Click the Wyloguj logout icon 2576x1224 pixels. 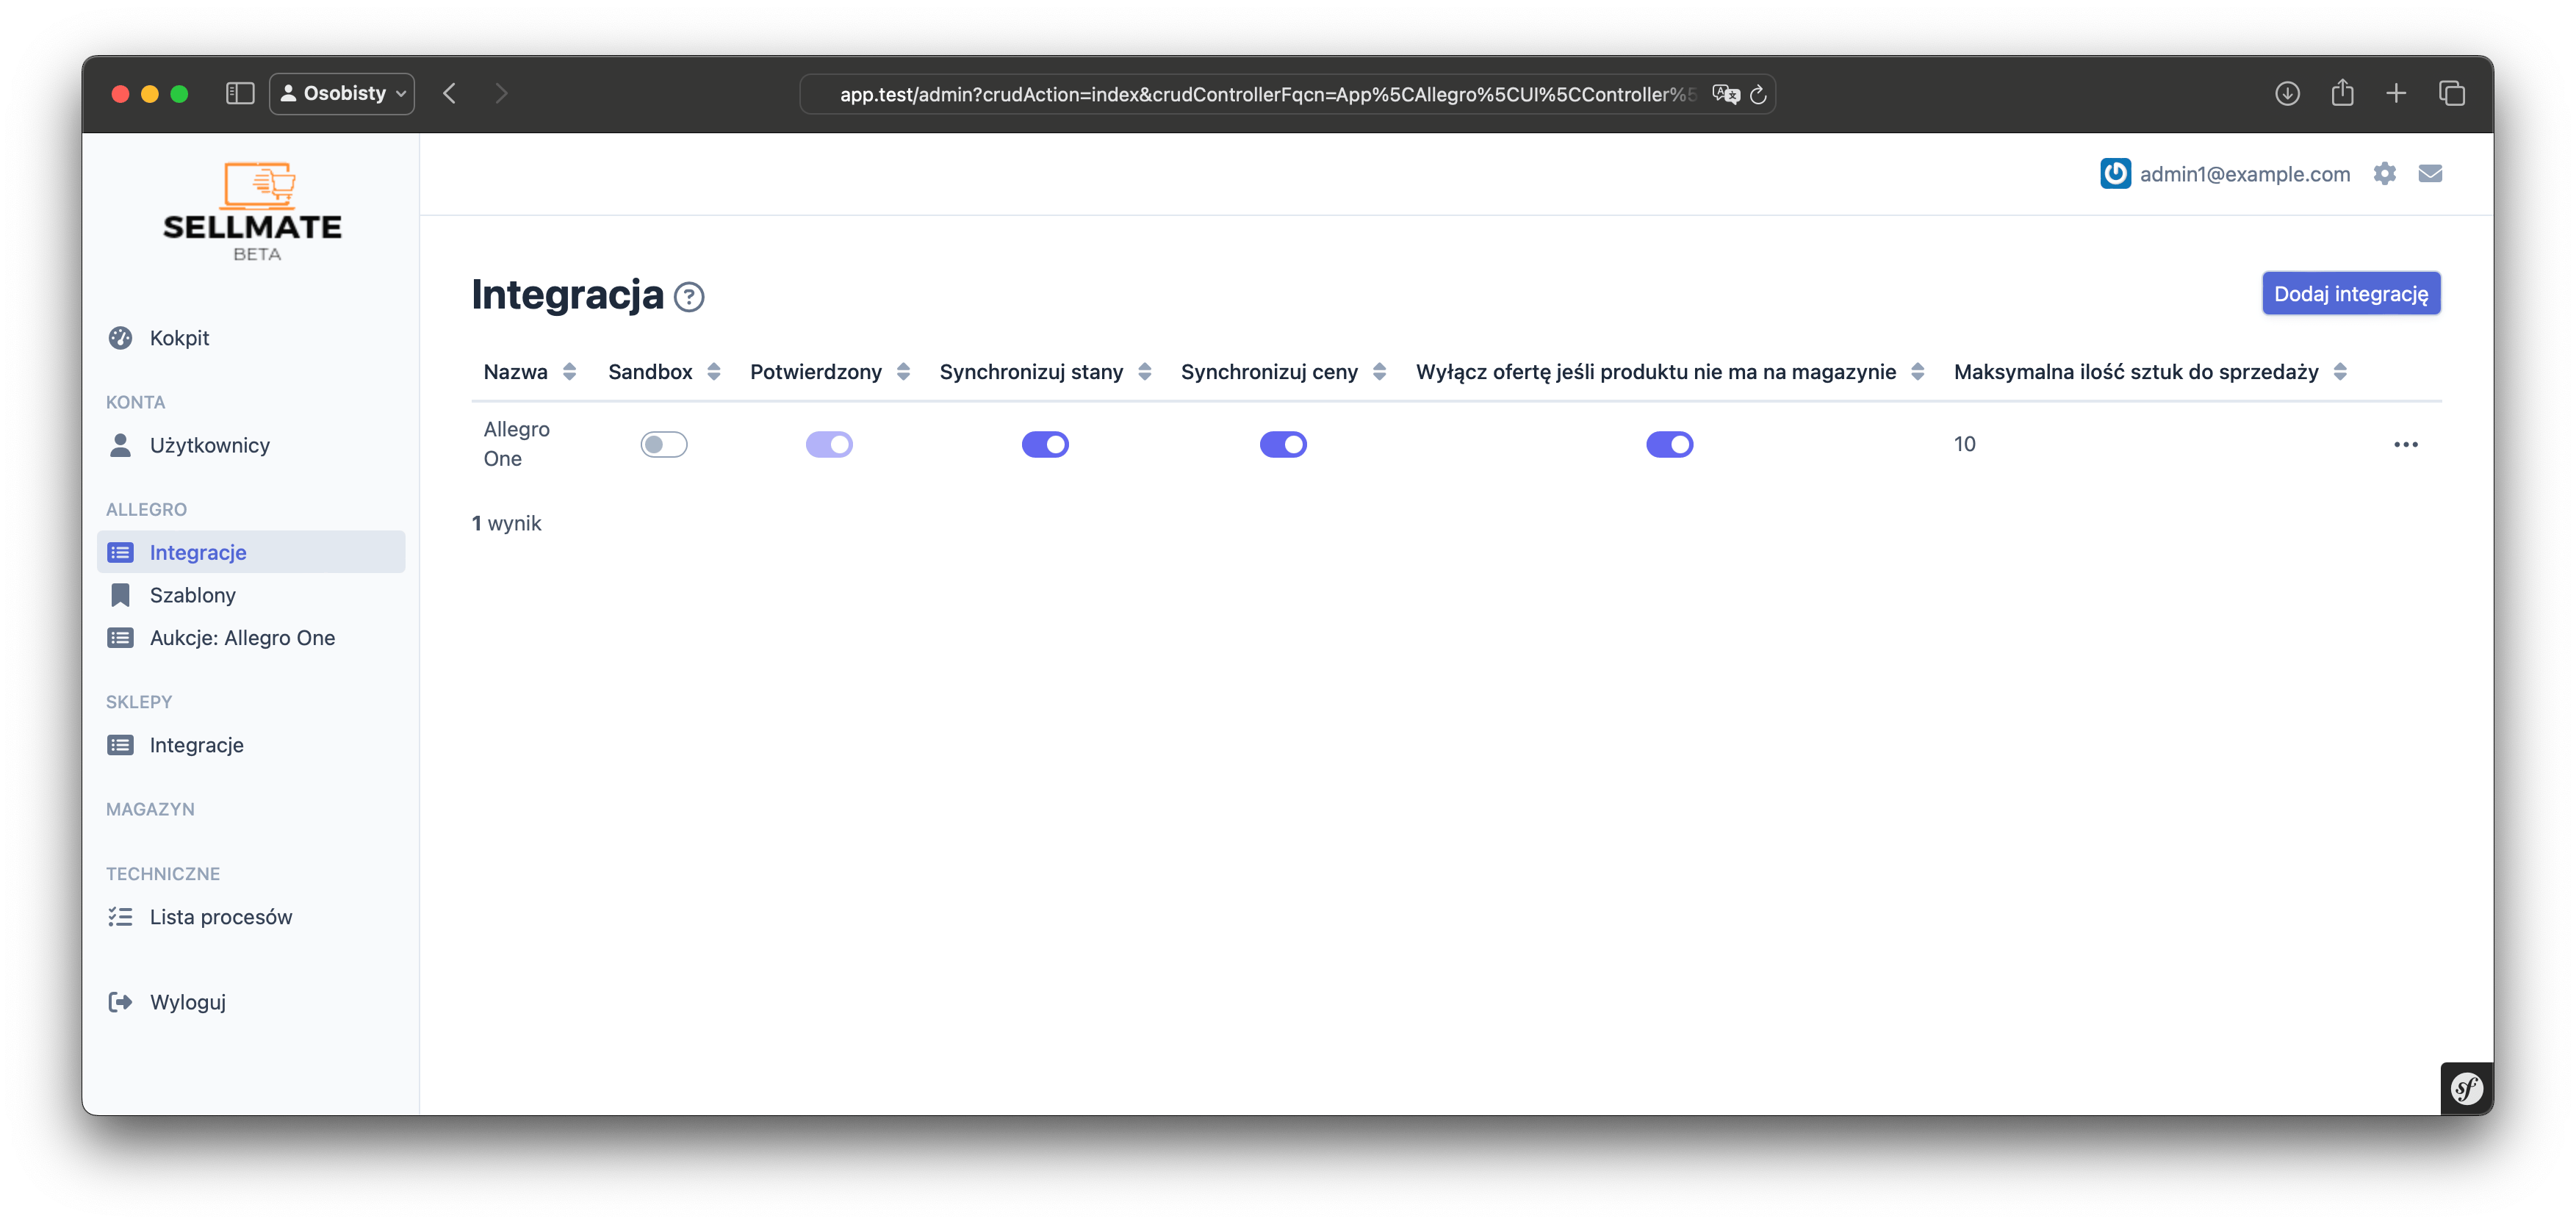click(x=120, y=1002)
